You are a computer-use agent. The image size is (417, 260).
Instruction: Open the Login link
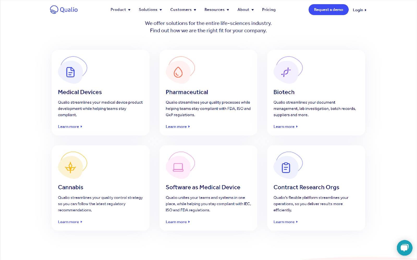tap(360, 10)
